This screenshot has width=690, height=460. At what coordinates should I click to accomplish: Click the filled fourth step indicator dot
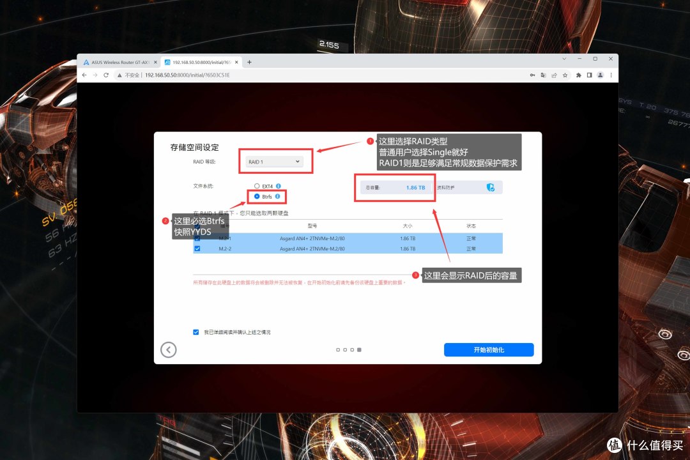(x=359, y=349)
